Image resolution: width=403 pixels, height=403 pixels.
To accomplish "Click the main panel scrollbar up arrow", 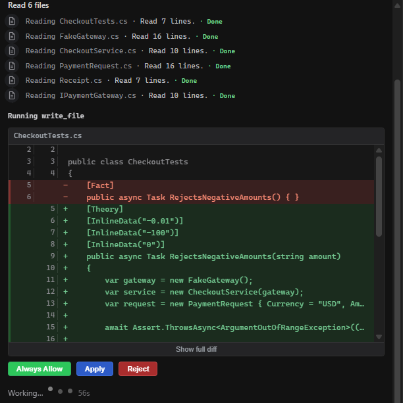I will [x=397, y=5].
